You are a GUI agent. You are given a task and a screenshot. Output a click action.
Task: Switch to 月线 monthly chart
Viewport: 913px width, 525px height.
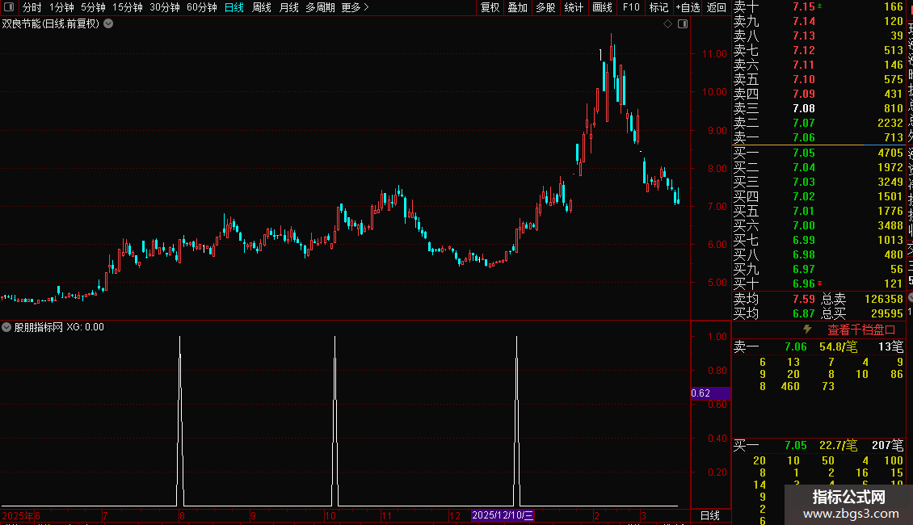[x=288, y=7]
